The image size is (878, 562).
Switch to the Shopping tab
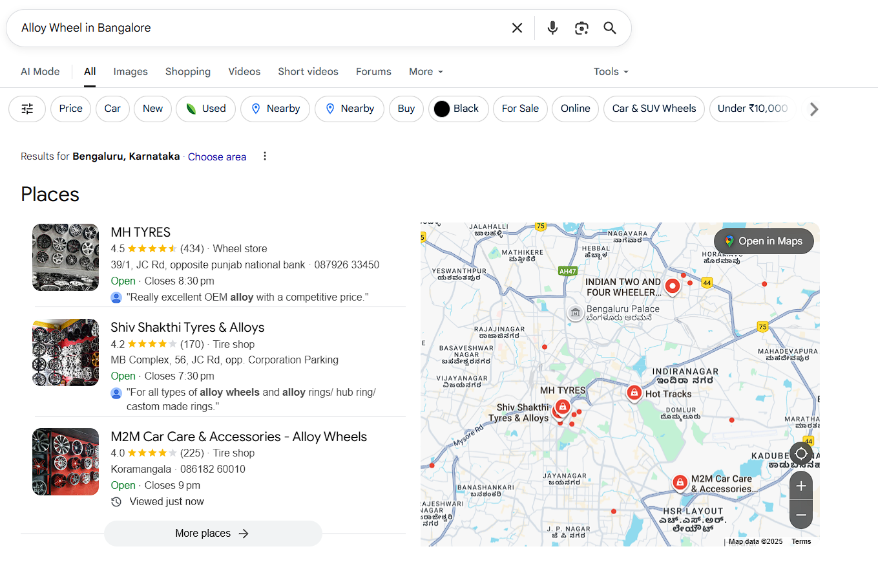(x=188, y=71)
